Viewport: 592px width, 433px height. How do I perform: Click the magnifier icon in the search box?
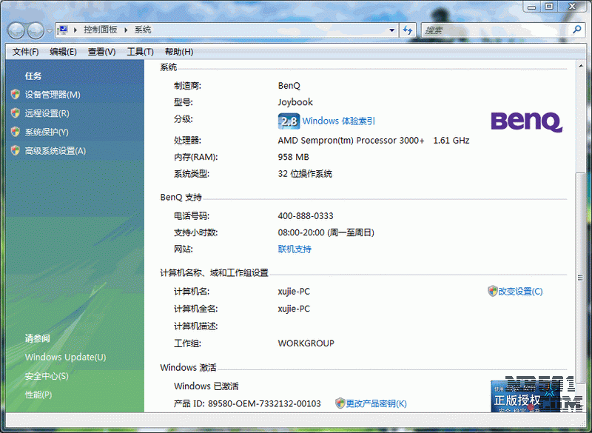point(578,30)
